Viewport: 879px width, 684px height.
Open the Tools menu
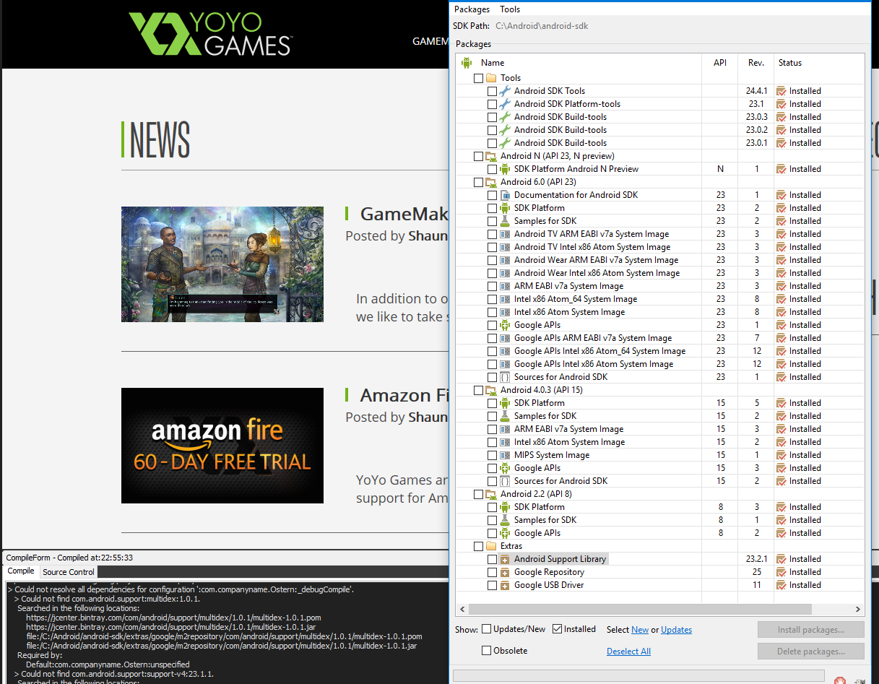point(510,9)
